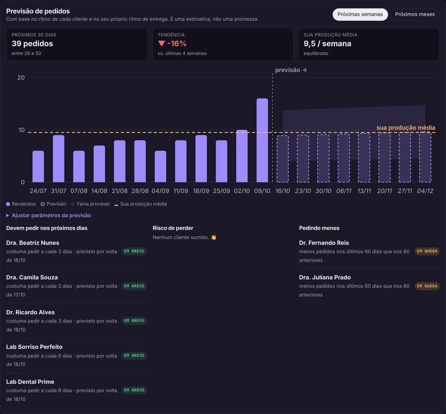Click the Faixa provável legend marker
Viewport: 446px width, 414px height.
pos(73,204)
